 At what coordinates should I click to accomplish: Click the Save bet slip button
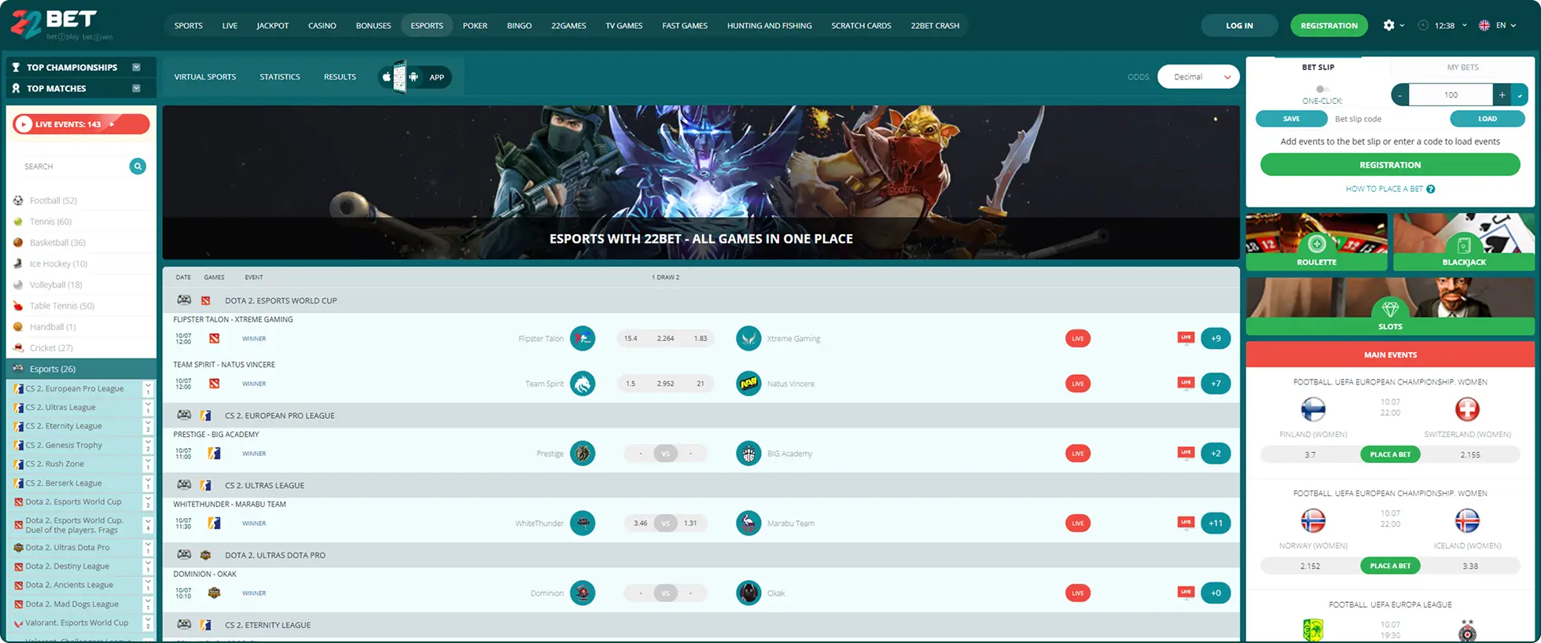(x=1292, y=119)
